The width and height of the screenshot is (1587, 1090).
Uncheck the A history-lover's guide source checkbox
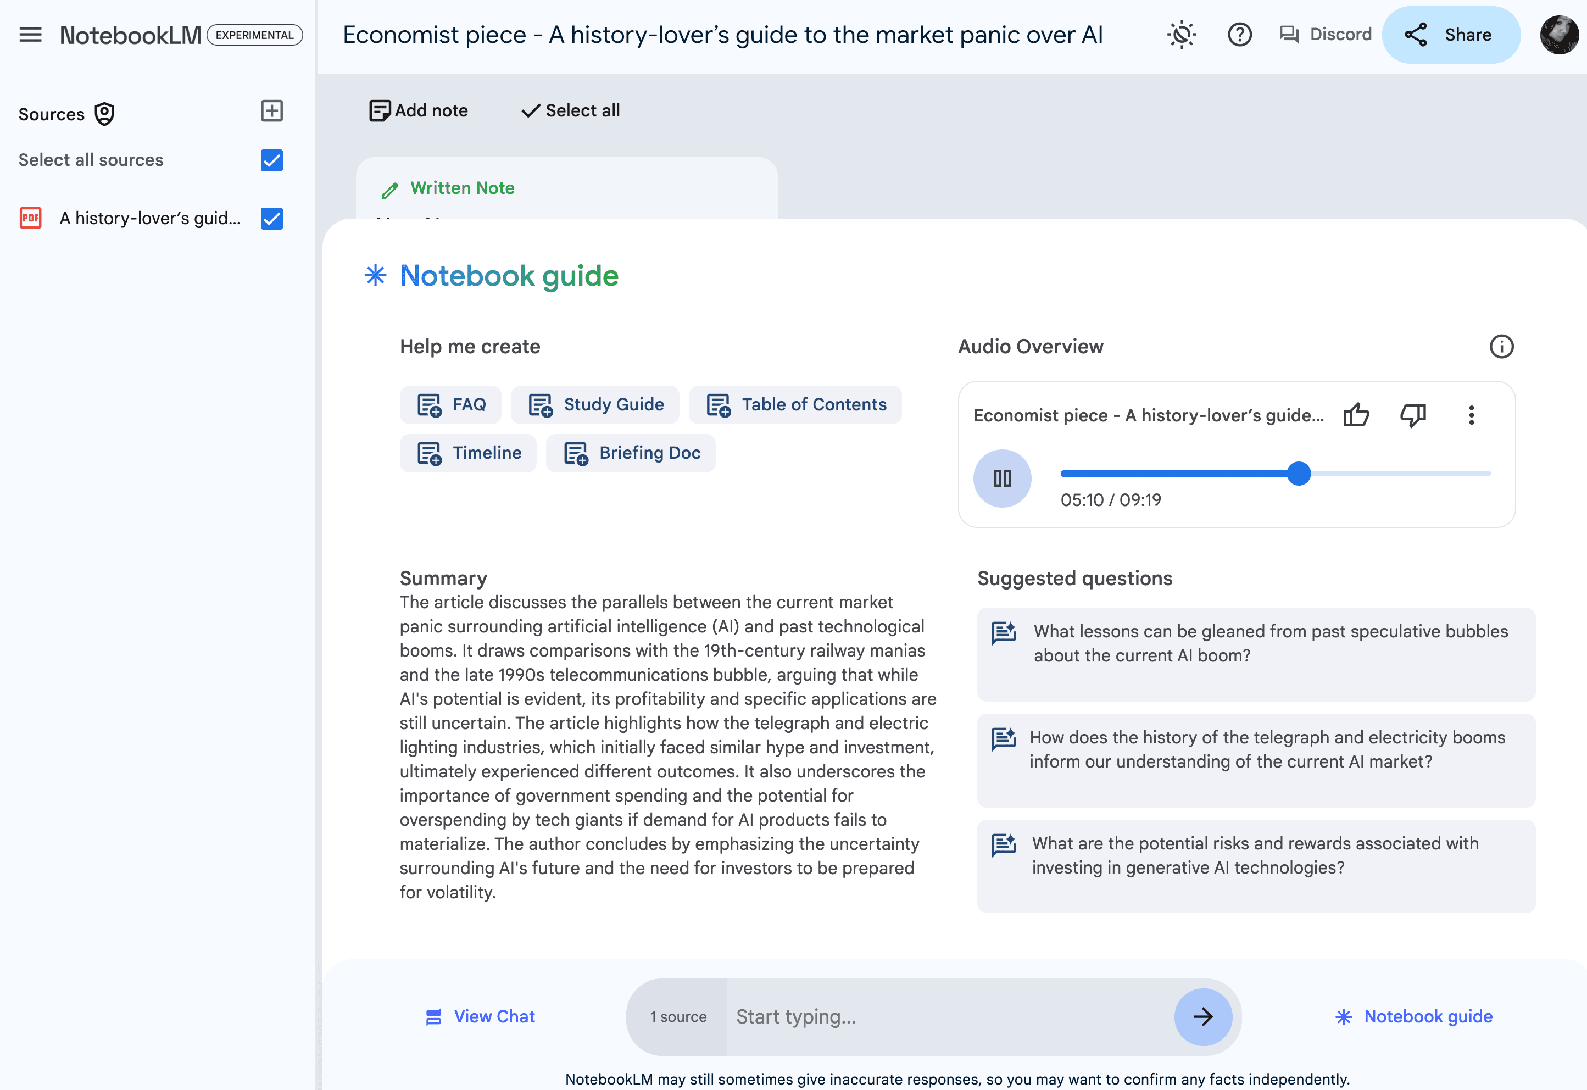pos(272,219)
